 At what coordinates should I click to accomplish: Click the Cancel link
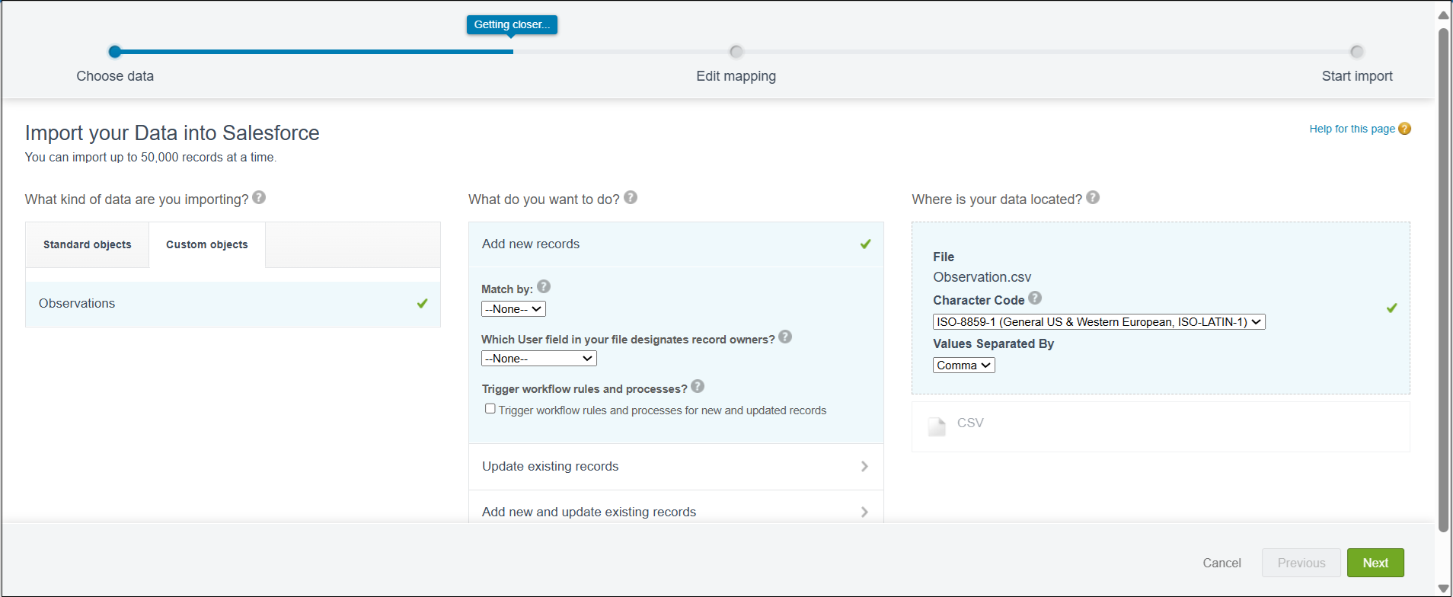pos(1221,563)
